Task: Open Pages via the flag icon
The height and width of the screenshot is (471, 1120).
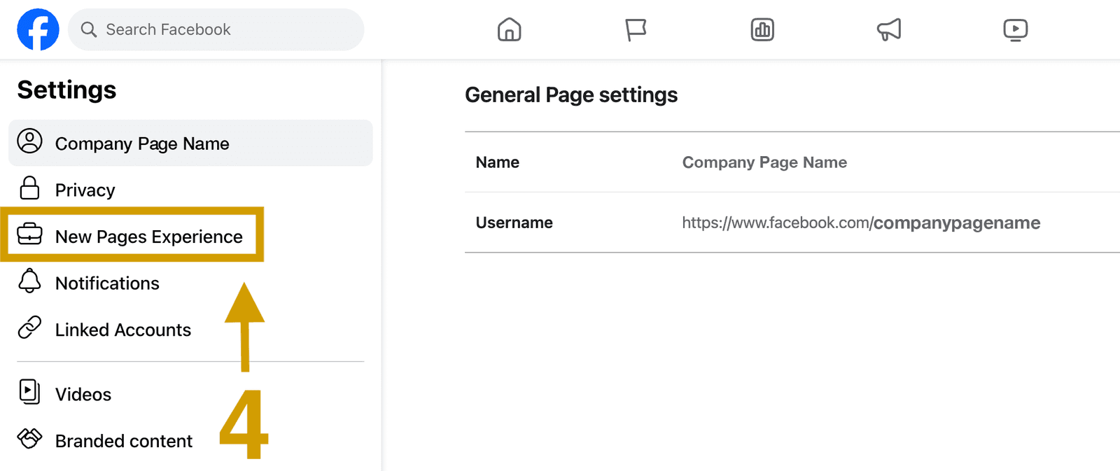Action: [636, 29]
